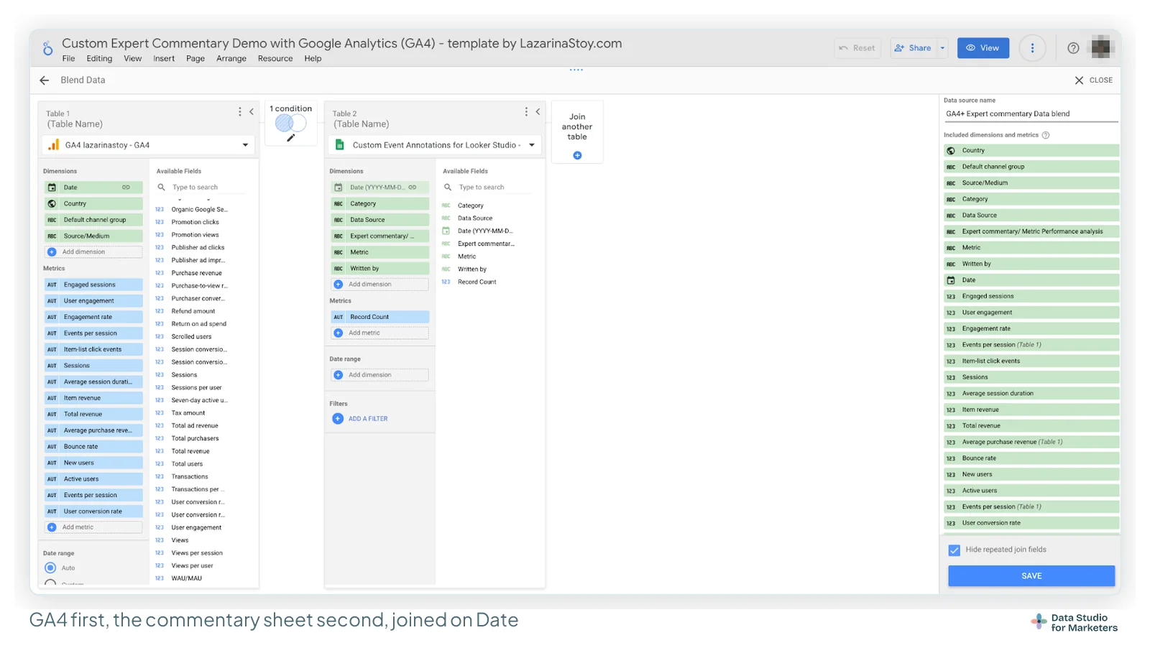
Task: Select Purchase revenue in Table 1 available fields
Action: pyautogui.click(x=197, y=273)
